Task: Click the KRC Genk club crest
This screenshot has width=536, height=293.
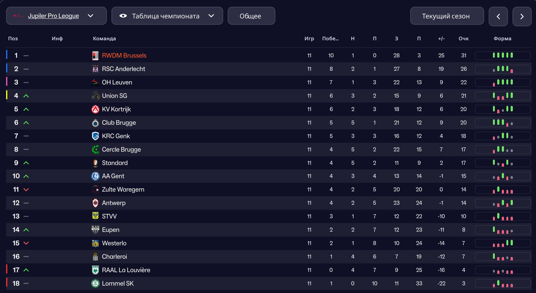Action: click(95, 136)
